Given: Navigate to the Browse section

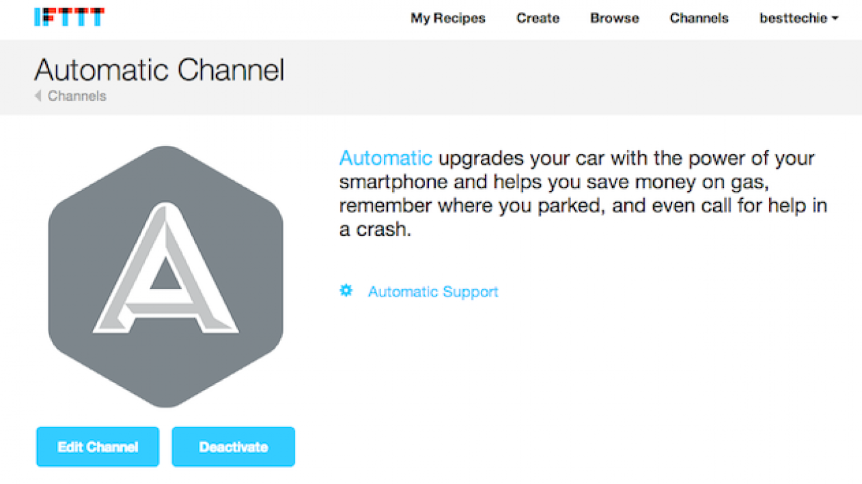Looking at the screenshot, I should pos(614,18).
